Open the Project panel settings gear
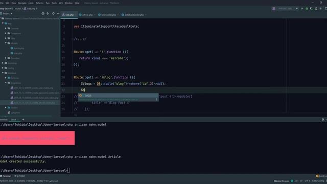Screen dimensions: 327x184 coord(53,14)
